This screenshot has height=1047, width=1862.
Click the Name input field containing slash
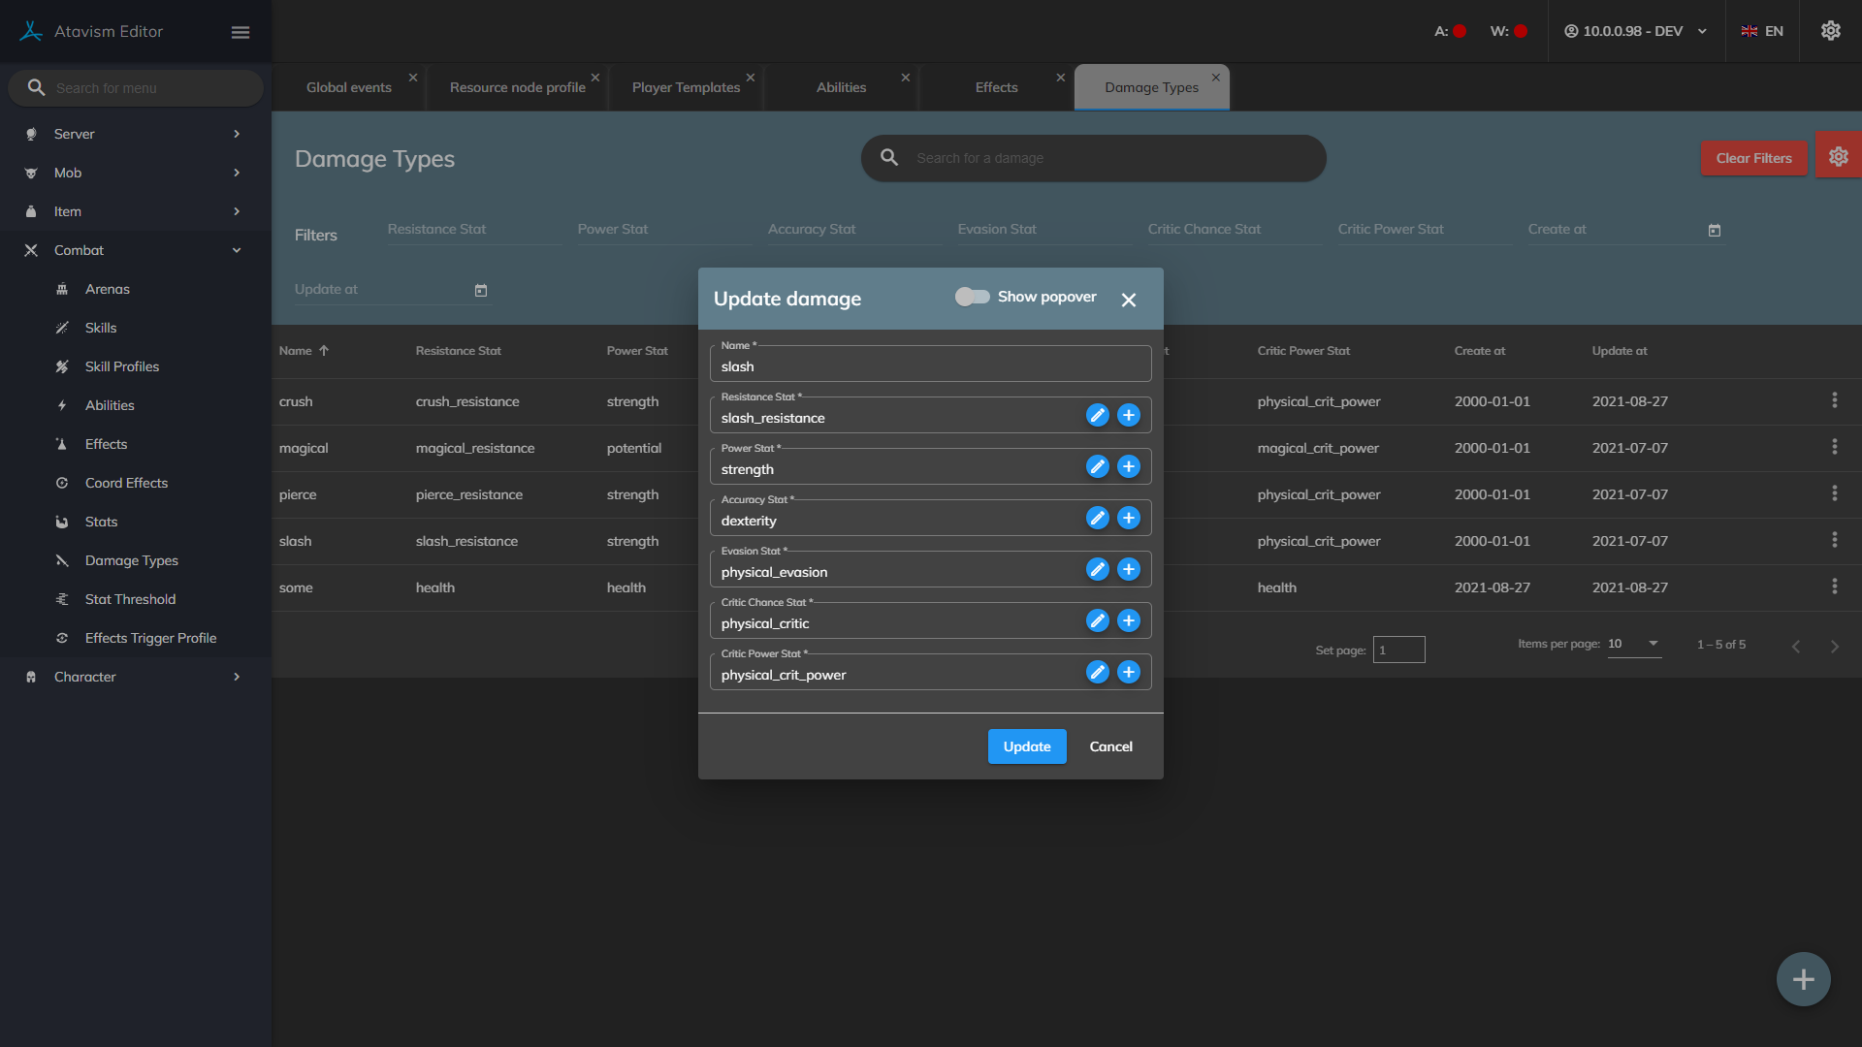click(x=929, y=367)
